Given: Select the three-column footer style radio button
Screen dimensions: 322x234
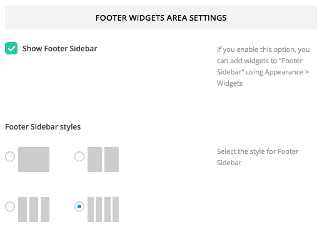Looking at the screenshot, I should (10, 206).
